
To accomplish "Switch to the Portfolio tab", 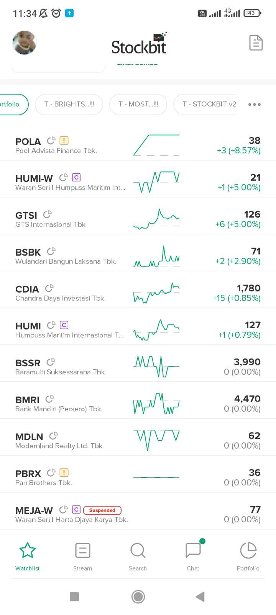I will coord(248,556).
